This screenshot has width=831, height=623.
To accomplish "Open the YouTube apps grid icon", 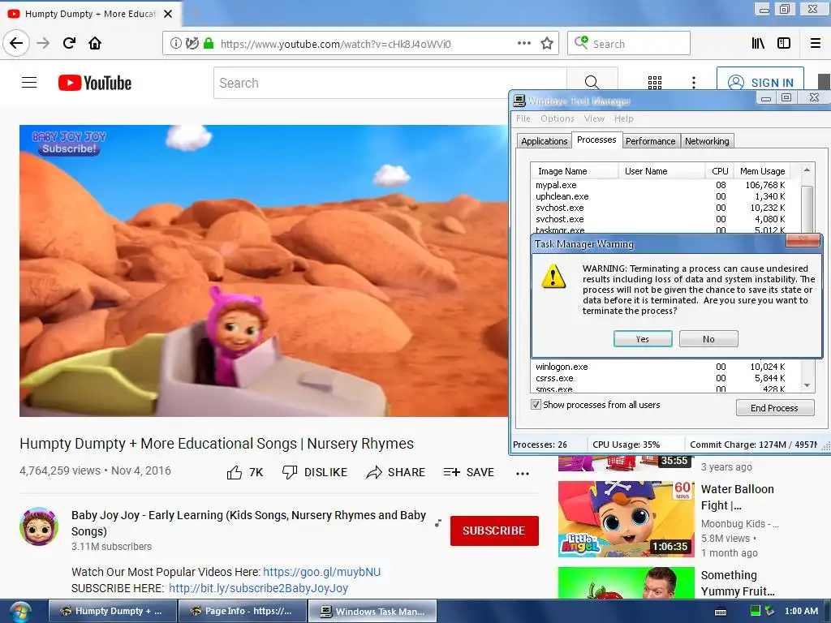I will 655,83.
